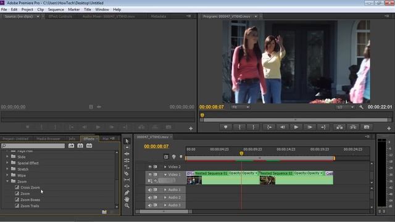Image resolution: width=395 pixels, height=222 pixels.
Task: Collapse the Video 1 track
Action: pos(165,175)
